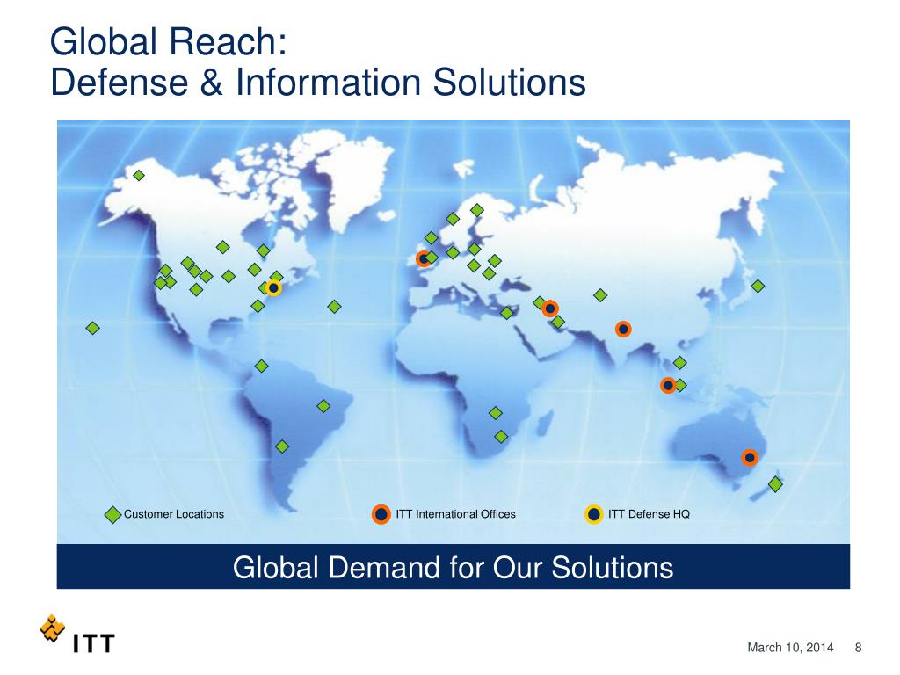This screenshot has height=675, width=900.
Task: Click the slide page number 8
Action: click(858, 648)
